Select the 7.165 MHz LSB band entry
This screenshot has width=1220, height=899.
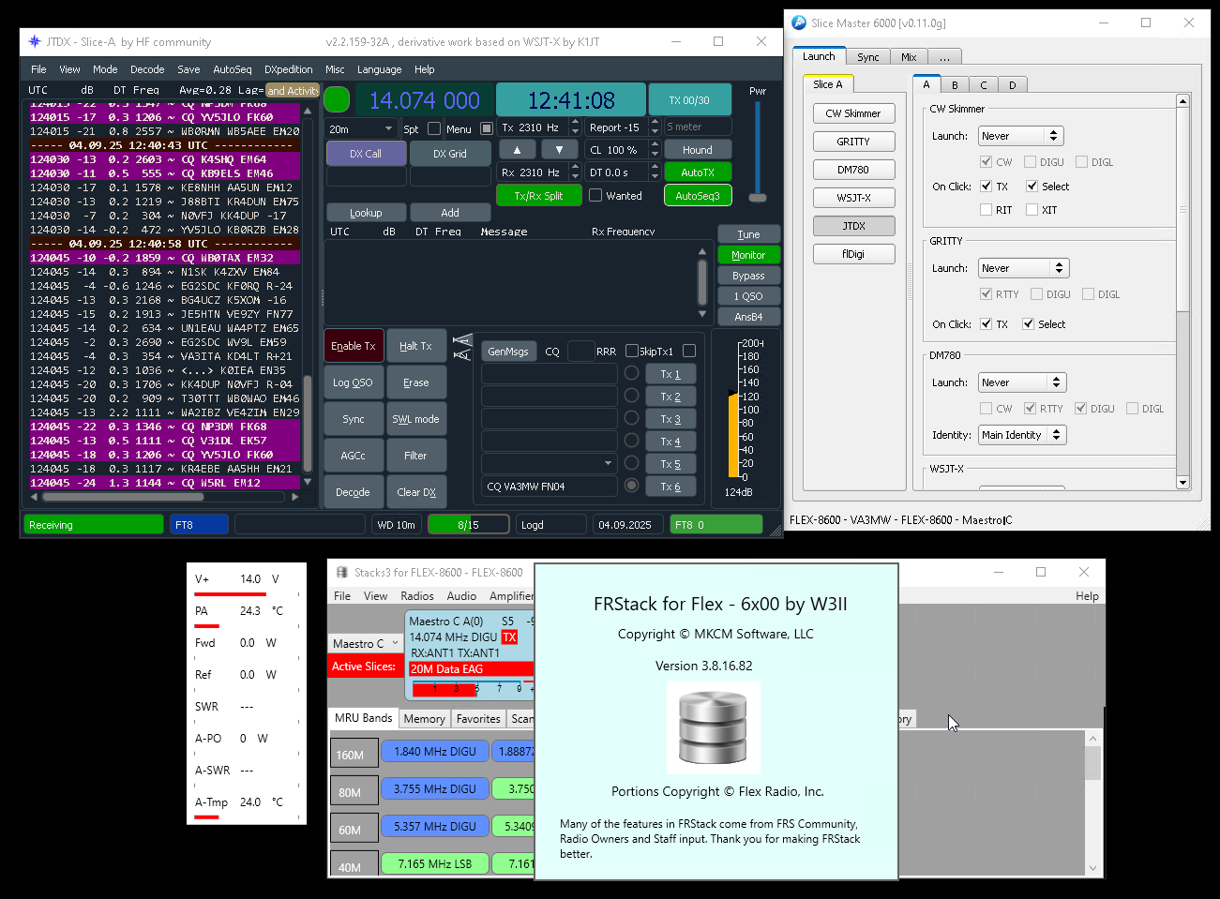[435, 863]
